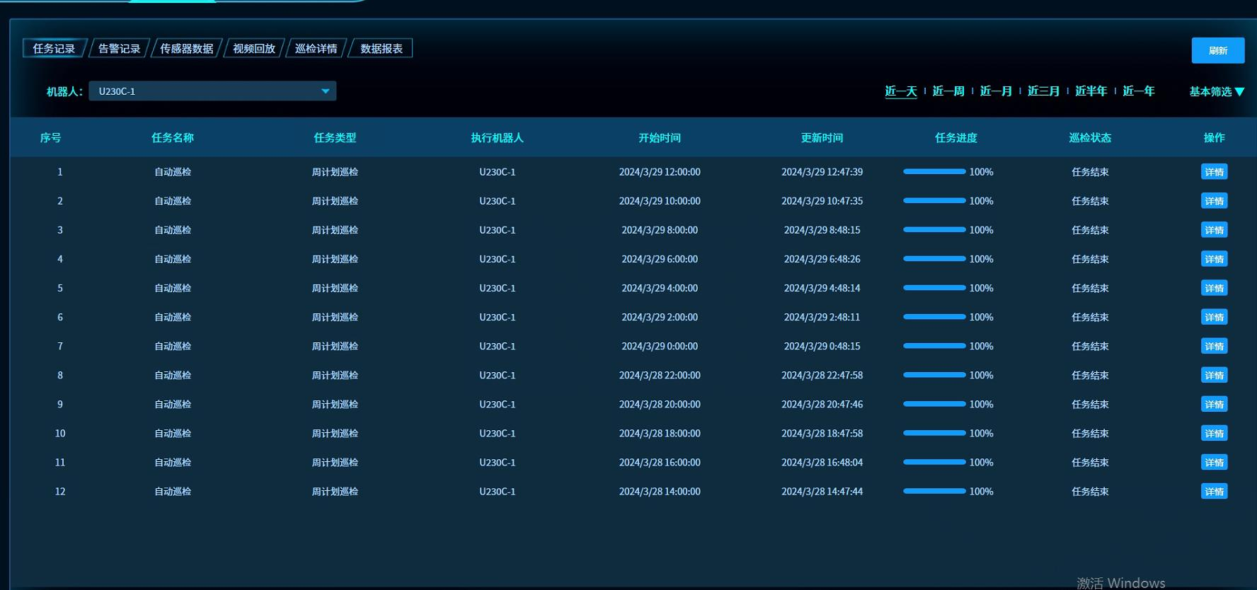
Task: Select start time 2024/3/29 8:00:00
Action: 660,230
